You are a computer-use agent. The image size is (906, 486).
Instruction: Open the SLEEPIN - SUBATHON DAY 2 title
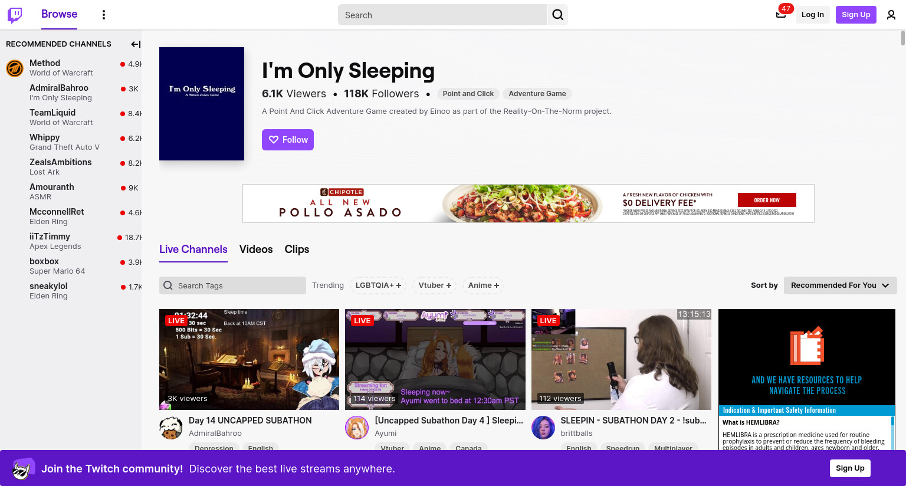coord(633,421)
